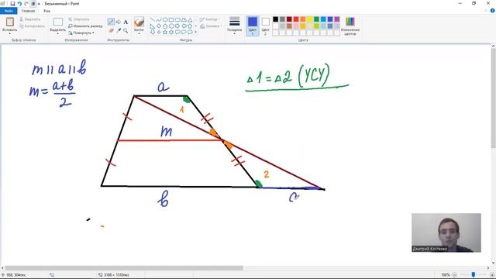Click the zoom slider handle in status bar
This screenshot has height=279, width=496.
tap(474, 274)
